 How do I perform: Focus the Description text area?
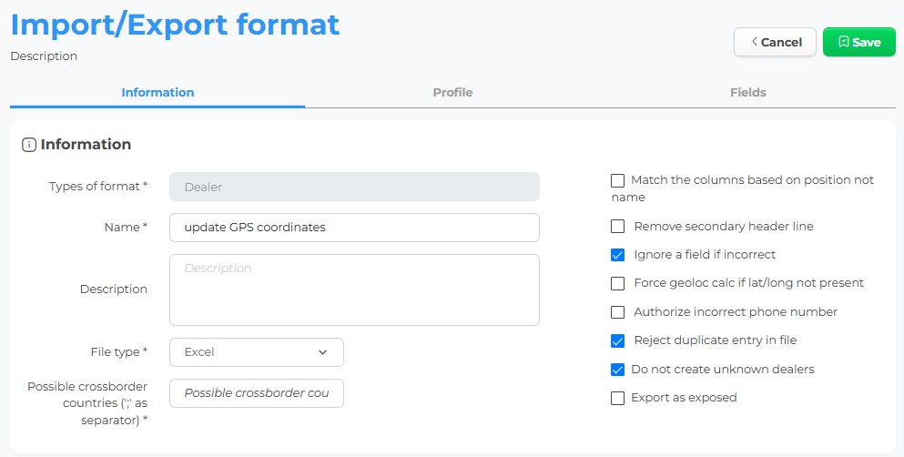pyautogui.click(x=354, y=289)
